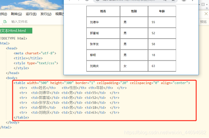Click the <style type="text/css"> code line
Viewport: 209px width, 138px height.
point(36,63)
